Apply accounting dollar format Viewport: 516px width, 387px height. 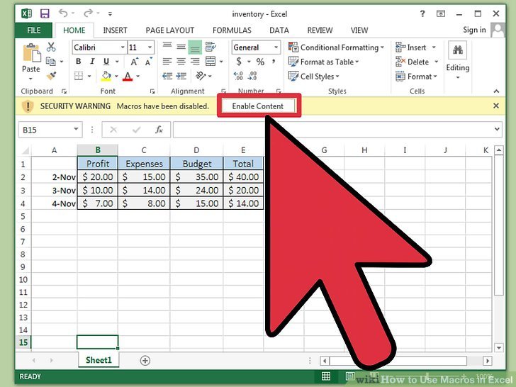[240, 62]
